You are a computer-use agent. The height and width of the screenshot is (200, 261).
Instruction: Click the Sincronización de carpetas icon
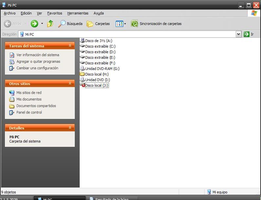[x=134, y=24]
